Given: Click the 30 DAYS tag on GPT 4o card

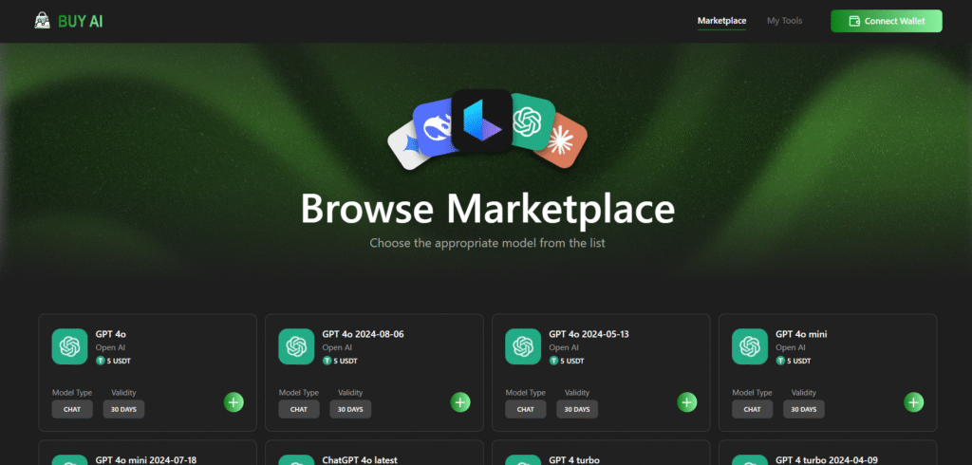Looking at the screenshot, I should coord(124,409).
